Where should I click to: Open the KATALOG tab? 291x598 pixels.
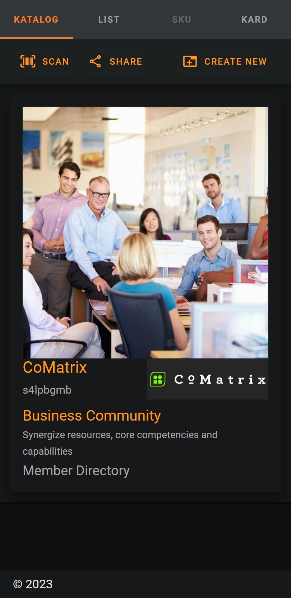click(36, 19)
